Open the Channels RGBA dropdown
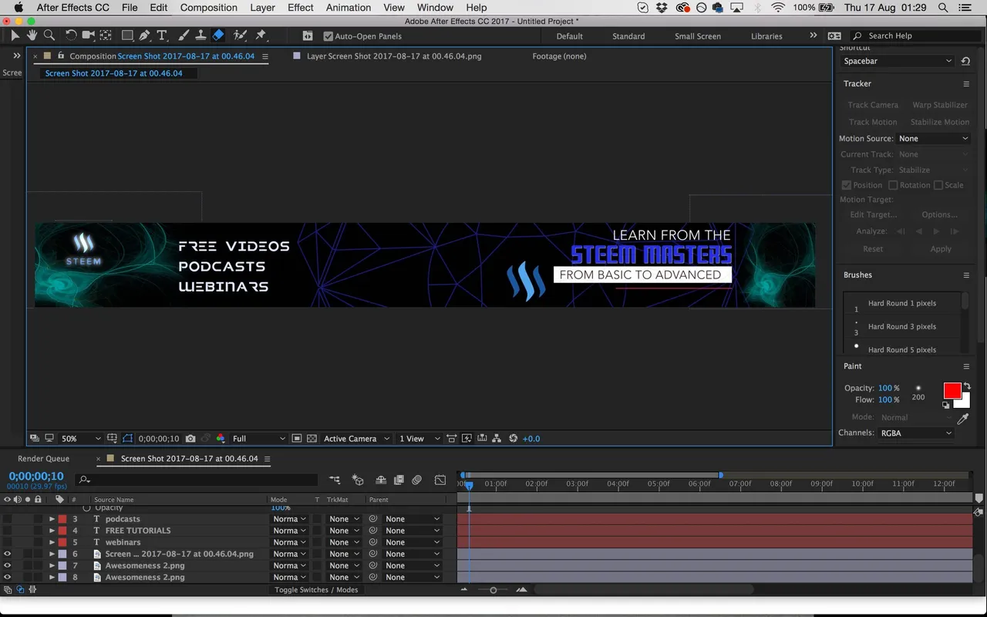The width and height of the screenshot is (987, 617). pos(916,433)
